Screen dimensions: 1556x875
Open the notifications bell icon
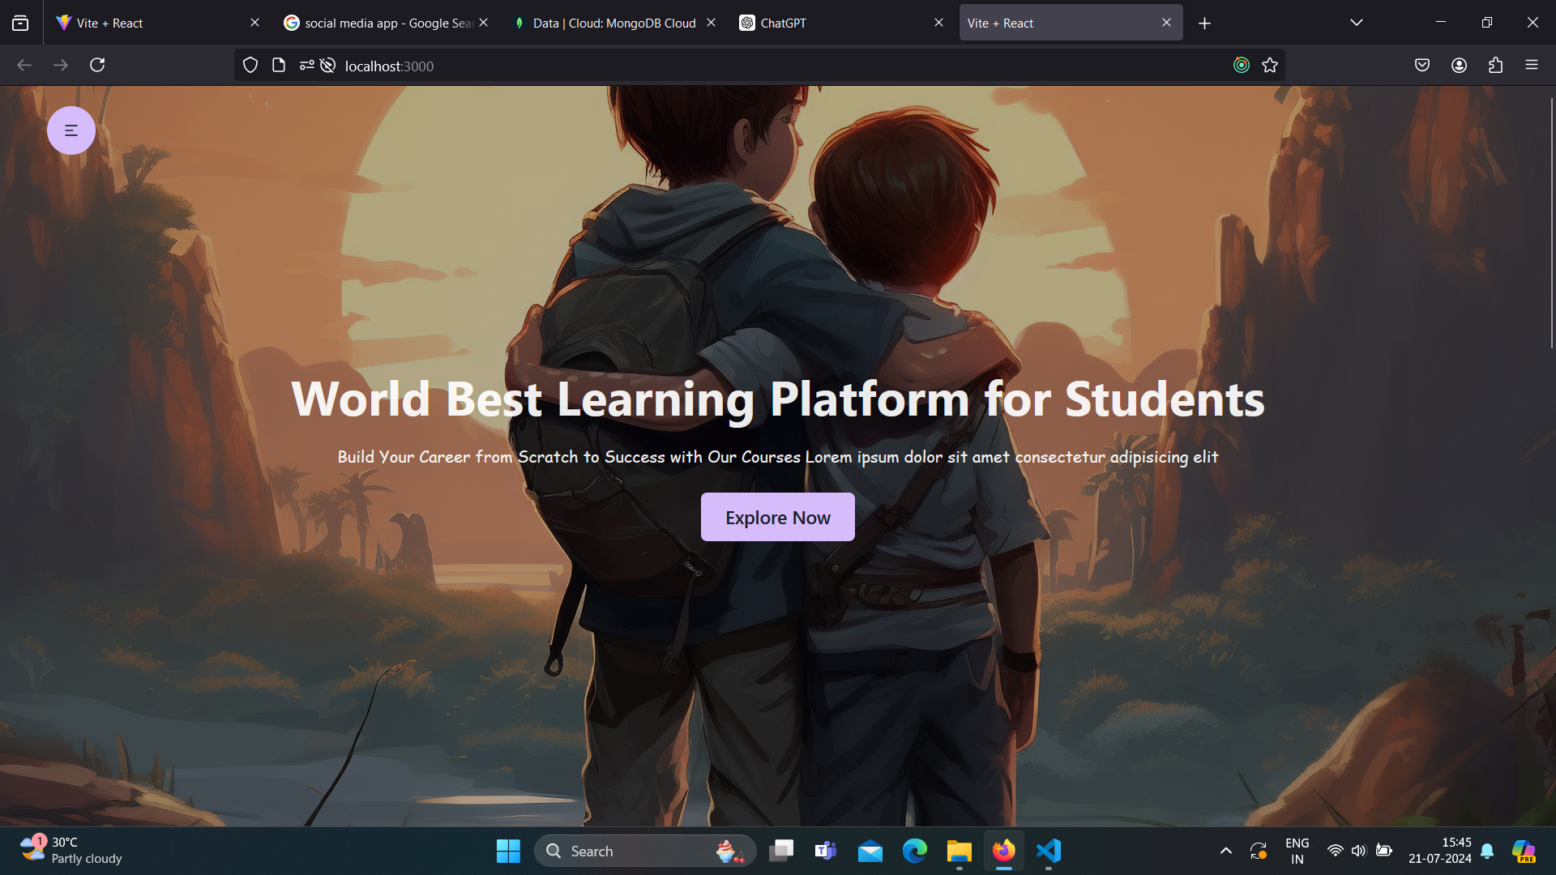click(1487, 851)
